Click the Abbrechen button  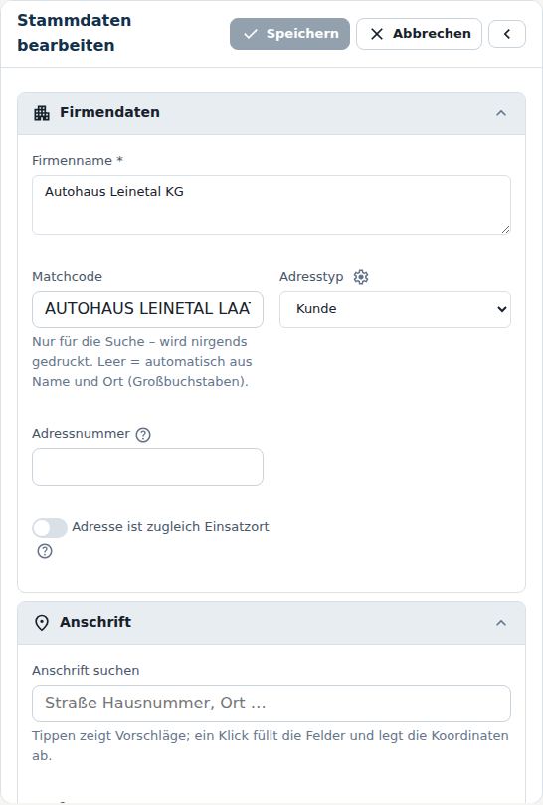419,34
